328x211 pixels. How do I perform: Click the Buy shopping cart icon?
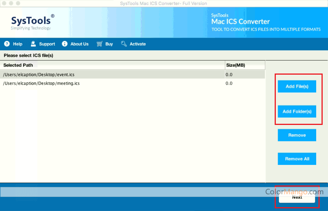tap(99, 44)
